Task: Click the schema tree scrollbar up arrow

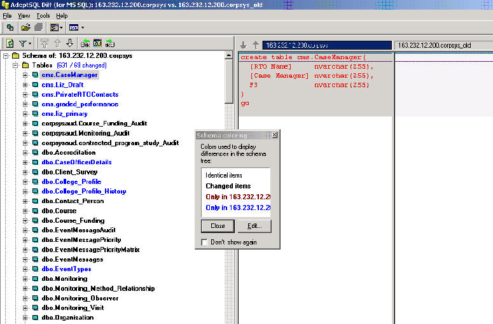Action: [229, 55]
